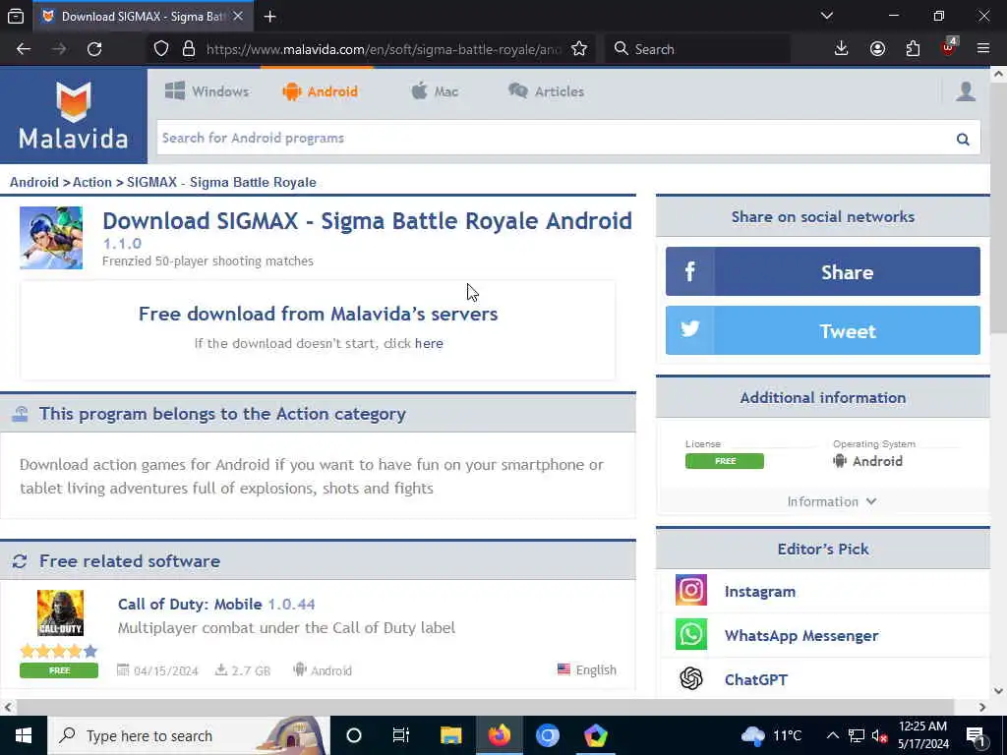Open the notification center icon

[x=976, y=736]
